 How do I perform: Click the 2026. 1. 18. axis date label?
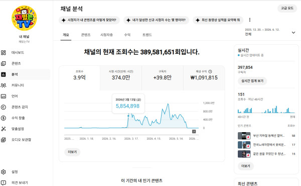coord(87,139)
